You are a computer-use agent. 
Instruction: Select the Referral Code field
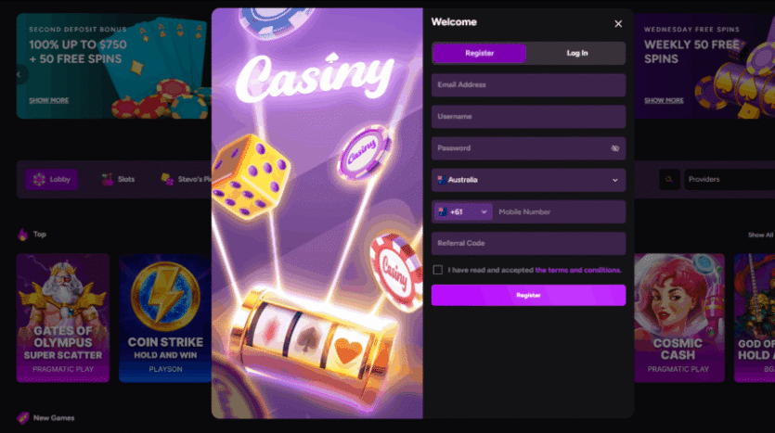(x=528, y=244)
